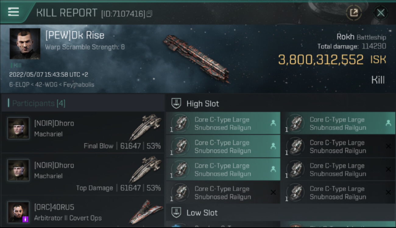Image resolution: width=396 pixels, height=228 pixels.
Task: Share the kill report externally
Action: [x=354, y=13]
